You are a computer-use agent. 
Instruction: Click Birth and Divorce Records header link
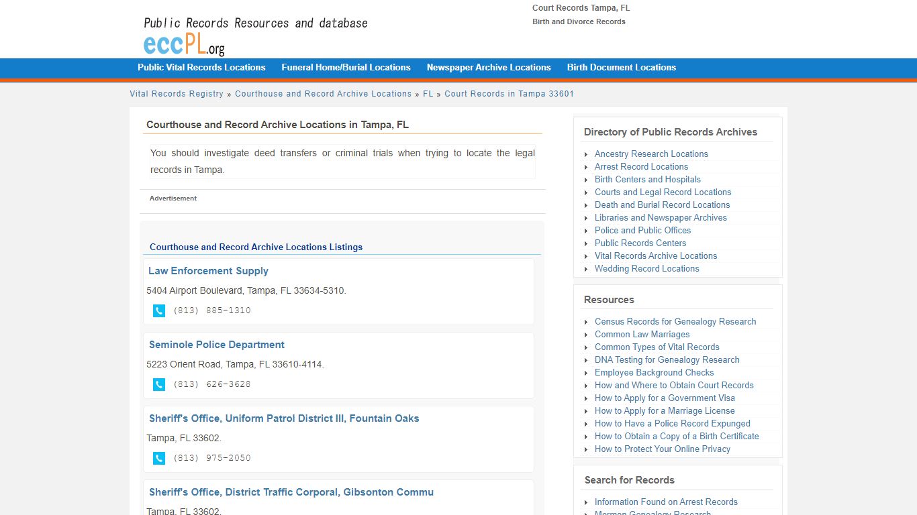coord(579,21)
